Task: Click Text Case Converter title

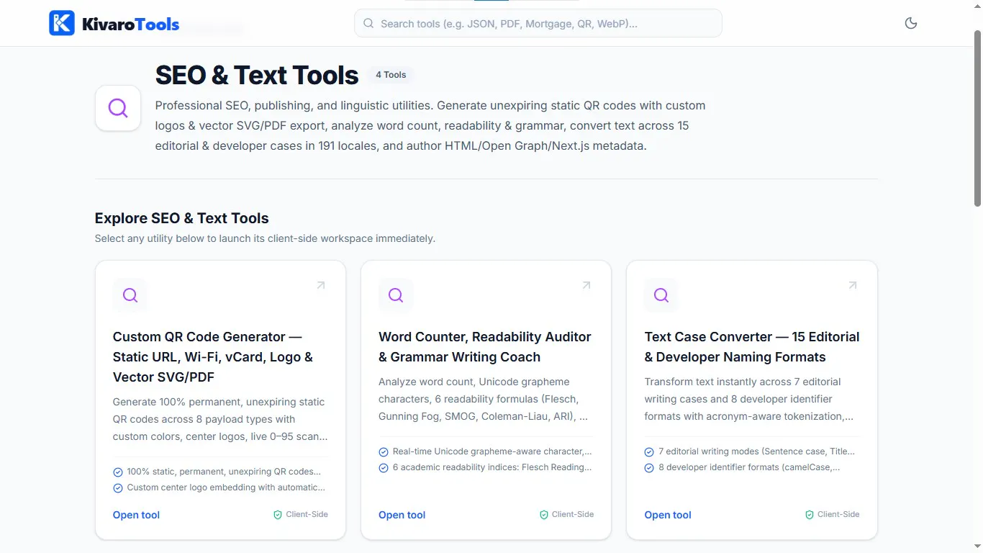Action: pos(752,347)
